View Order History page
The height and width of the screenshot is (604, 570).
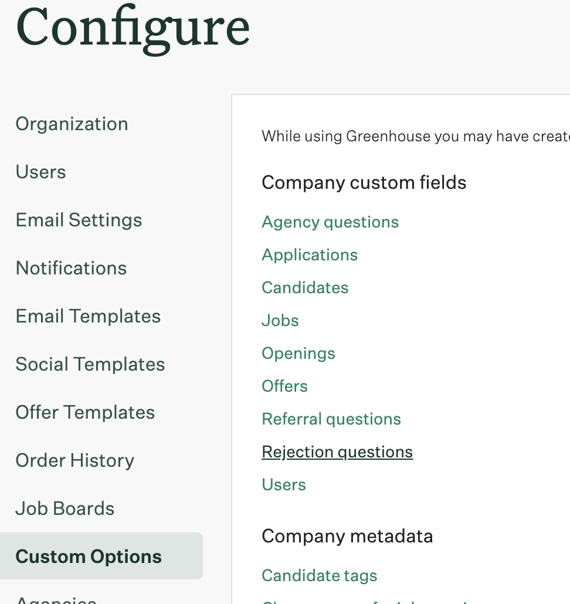(74, 461)
